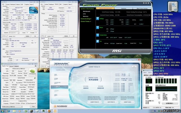The width and height of the screenshot is (181, 113).
Task: Click the Voltage section icon in Control Center
Action: coord(98,19)
